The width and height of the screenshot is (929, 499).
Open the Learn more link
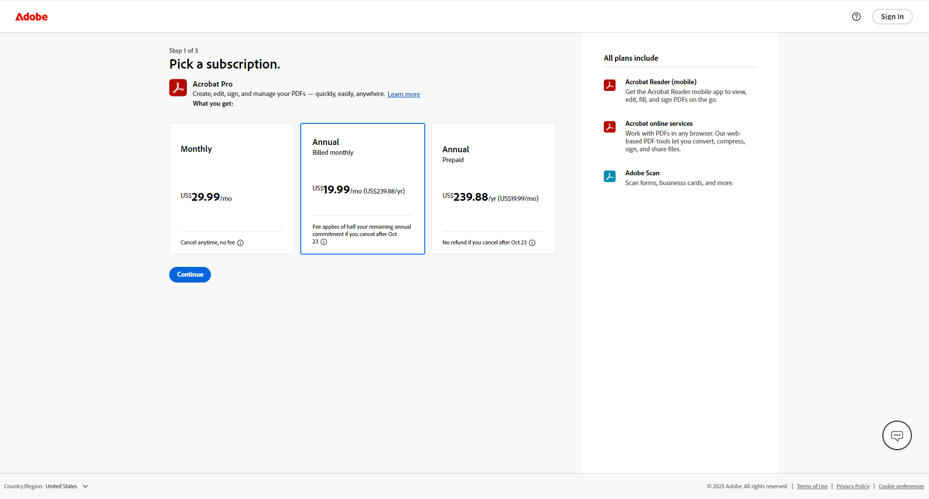pos(404,95)
